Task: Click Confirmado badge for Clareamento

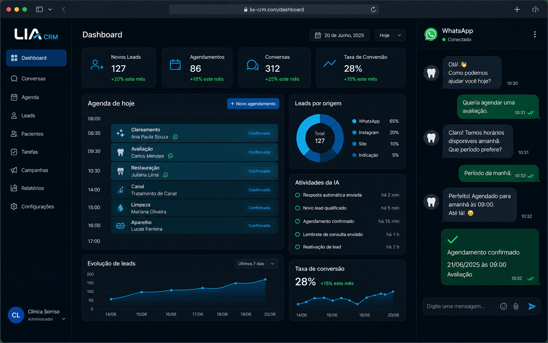Action: tap(259, 133)
